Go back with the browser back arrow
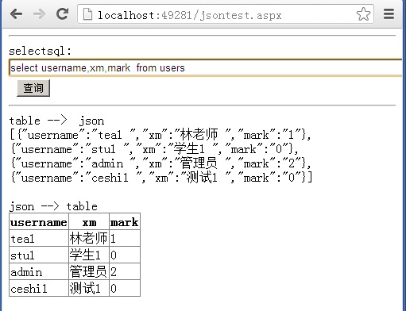 17,14
